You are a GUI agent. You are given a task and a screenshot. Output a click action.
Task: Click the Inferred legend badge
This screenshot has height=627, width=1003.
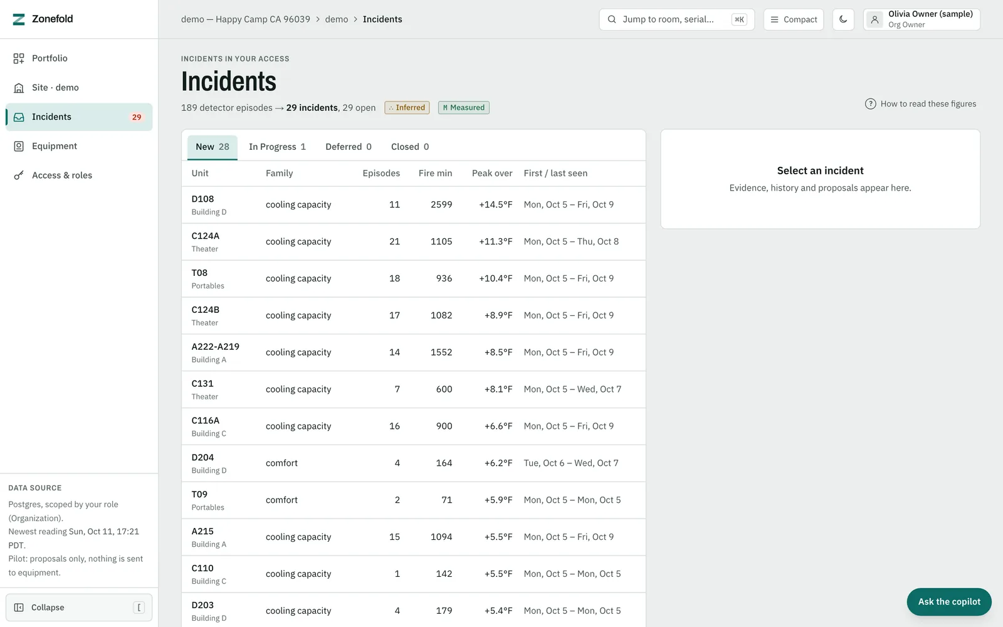coord(407,108)
